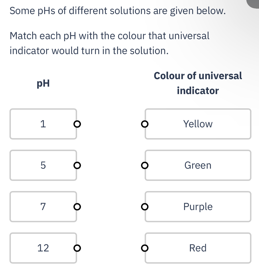
Task: Select the Green colour answer box
Action: (198, 165)
